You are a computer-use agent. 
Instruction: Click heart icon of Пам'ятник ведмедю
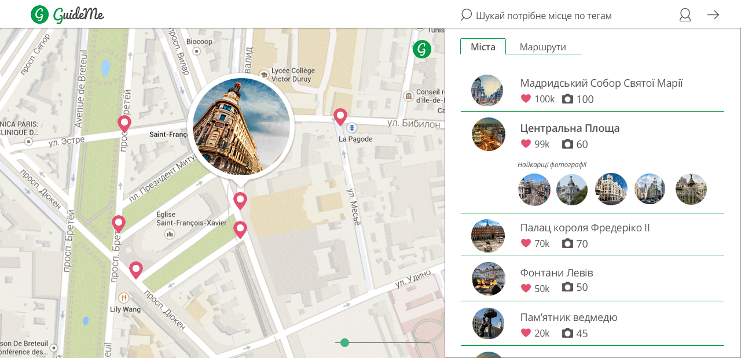(526, 333)
